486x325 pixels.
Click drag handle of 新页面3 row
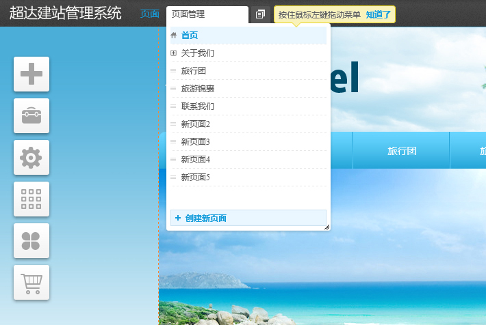click(173, 141)
